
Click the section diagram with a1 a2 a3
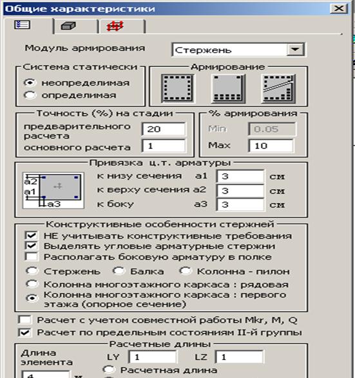coord(53,190)
